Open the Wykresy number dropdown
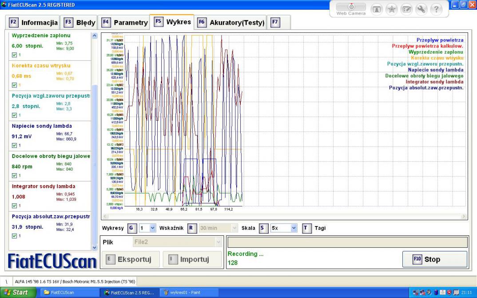Image resolution: width=477 pixels, height=298 pixels. tap(153, 228)
